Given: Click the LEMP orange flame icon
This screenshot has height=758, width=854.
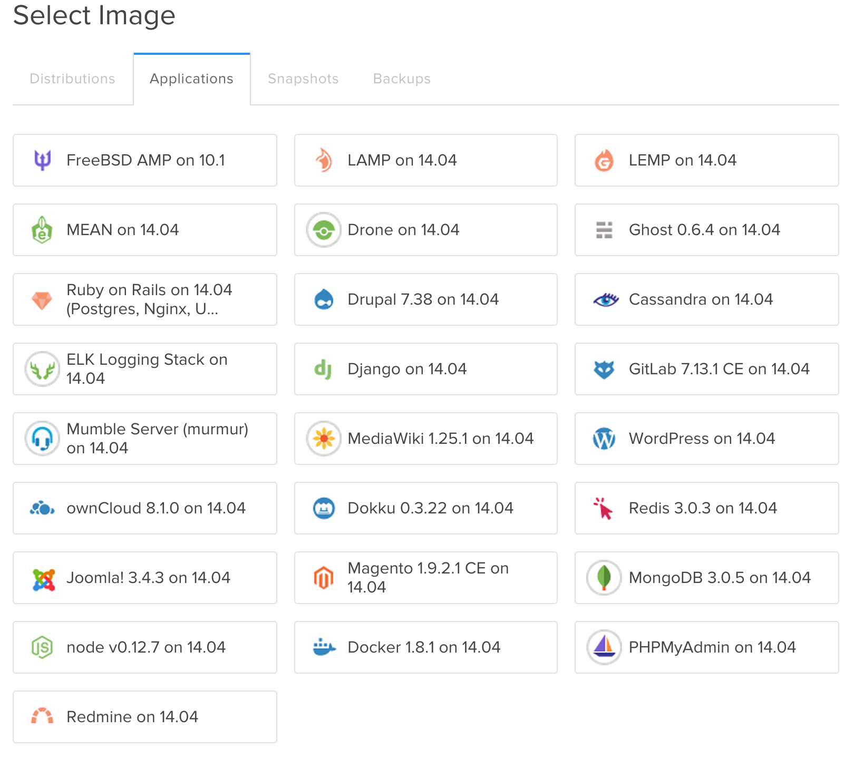Looking at the screenshot, I should 604,160.
